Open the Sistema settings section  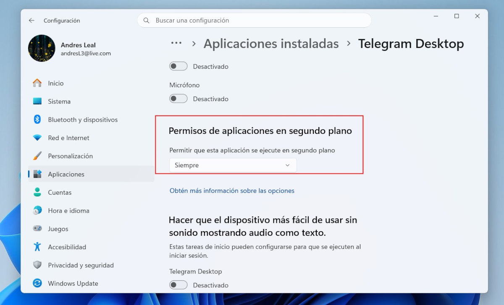59,101
